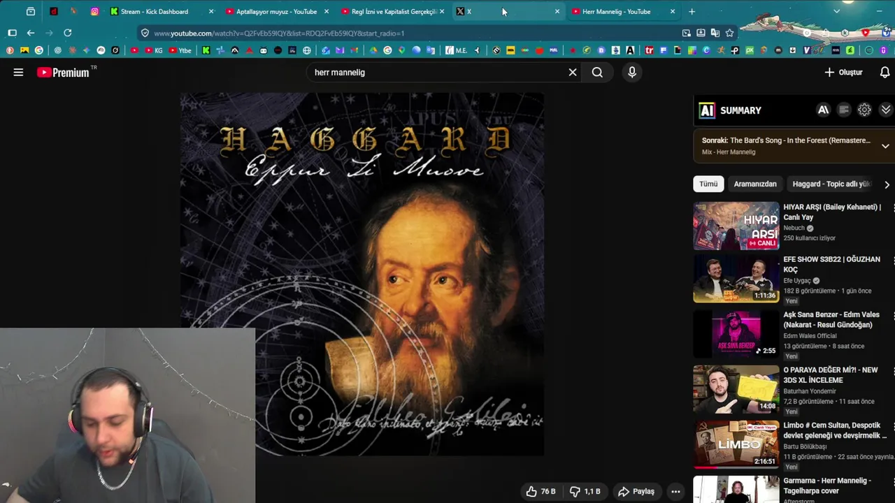The width and height of the screenshot is (895, 503).
Task: Open Summary panel settings gear
Action: (864, 110)
